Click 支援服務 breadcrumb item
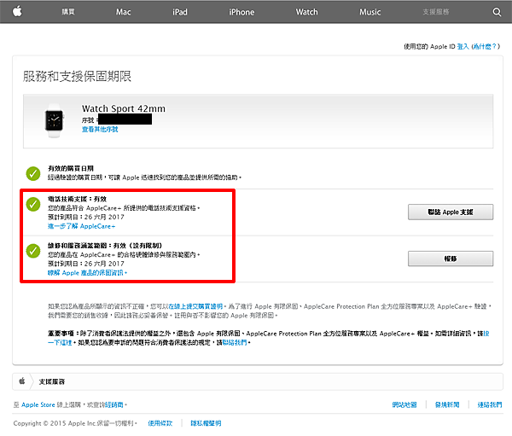The height and width of the screenshot is (436, 512). point(51,381)
